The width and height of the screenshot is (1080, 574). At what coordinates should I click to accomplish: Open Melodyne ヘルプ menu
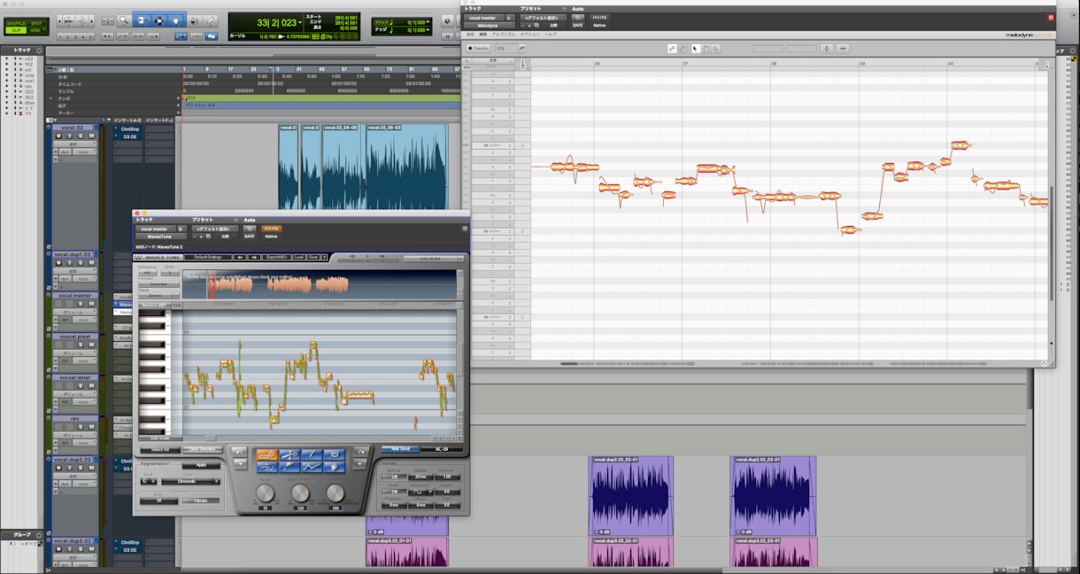pyautogui.click(x=551, y=35)
